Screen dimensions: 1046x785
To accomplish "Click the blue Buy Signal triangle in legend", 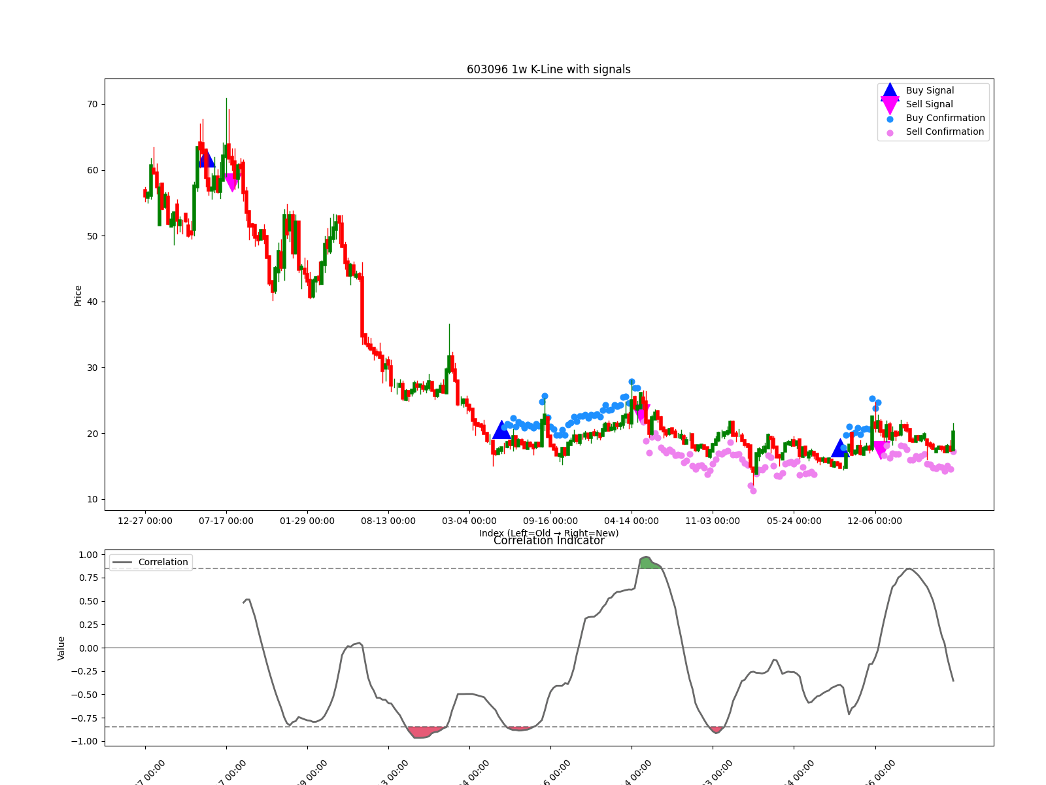I will click(890, 92).
